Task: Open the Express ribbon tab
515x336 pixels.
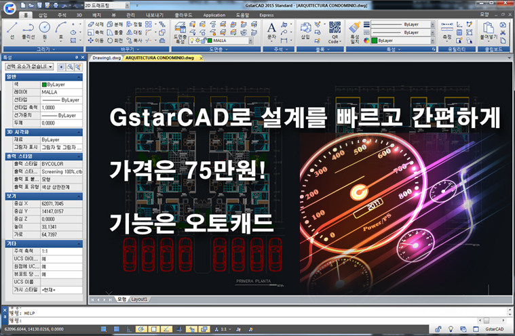Action: click(267, 15)
